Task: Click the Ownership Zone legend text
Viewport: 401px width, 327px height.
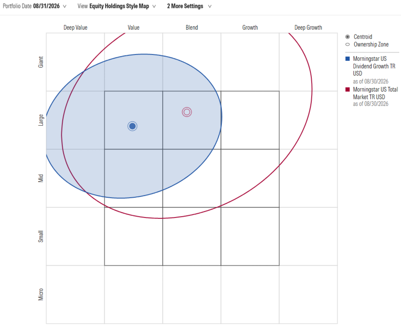Action: point(371,44)
